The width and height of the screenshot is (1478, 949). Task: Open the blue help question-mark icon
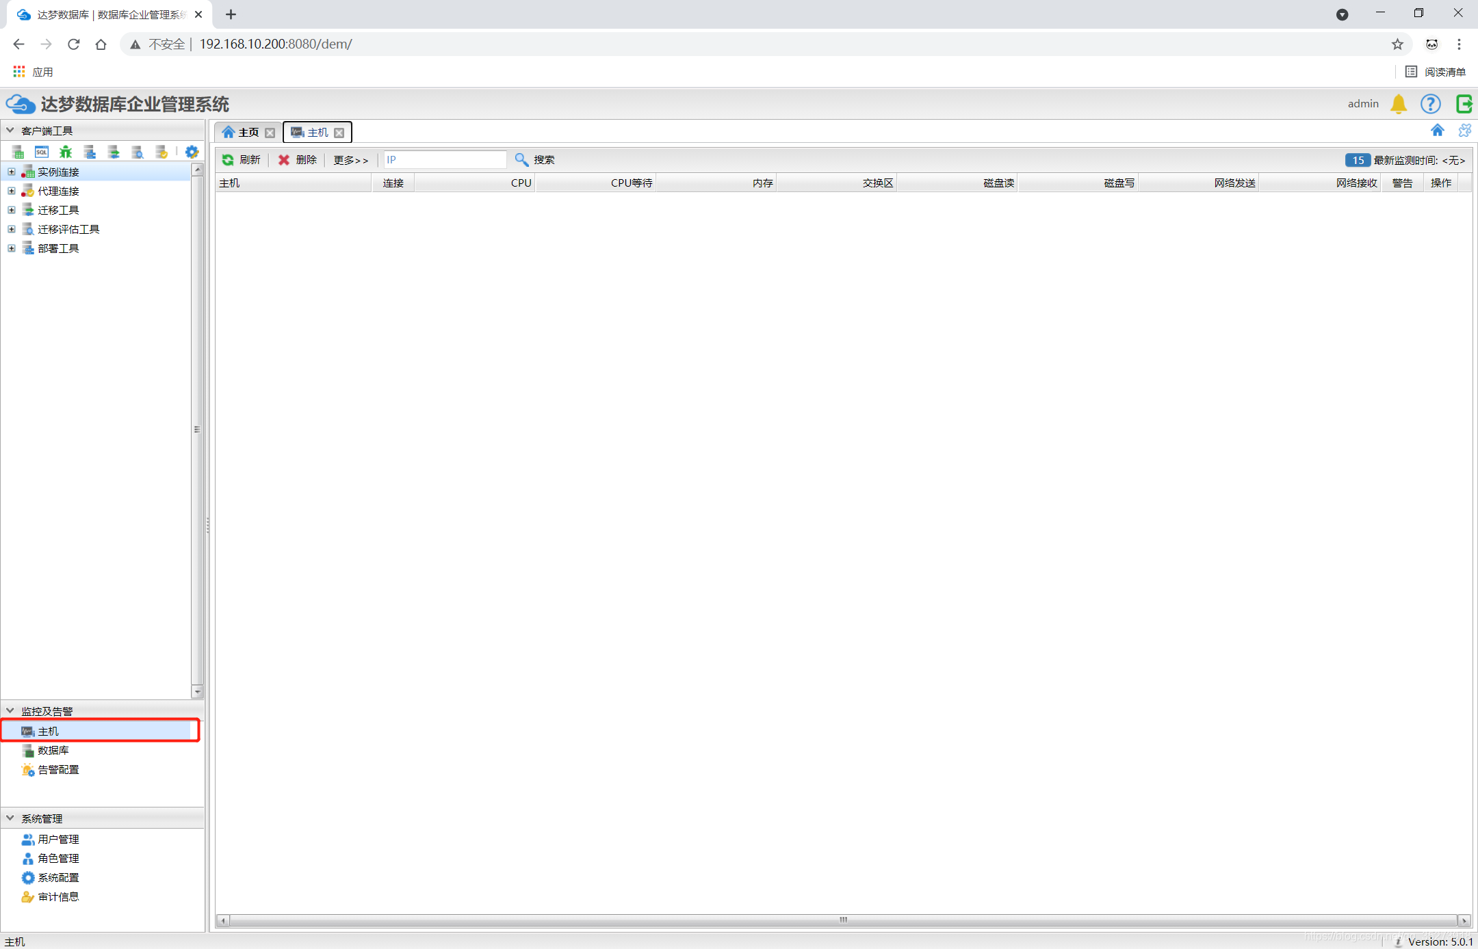(1430, 104)
